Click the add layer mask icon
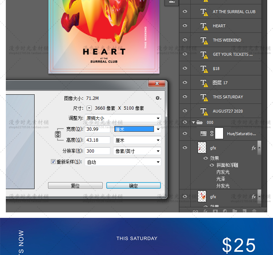The width and height of the screenshot is (273, 255). click(x=215, y=211)
